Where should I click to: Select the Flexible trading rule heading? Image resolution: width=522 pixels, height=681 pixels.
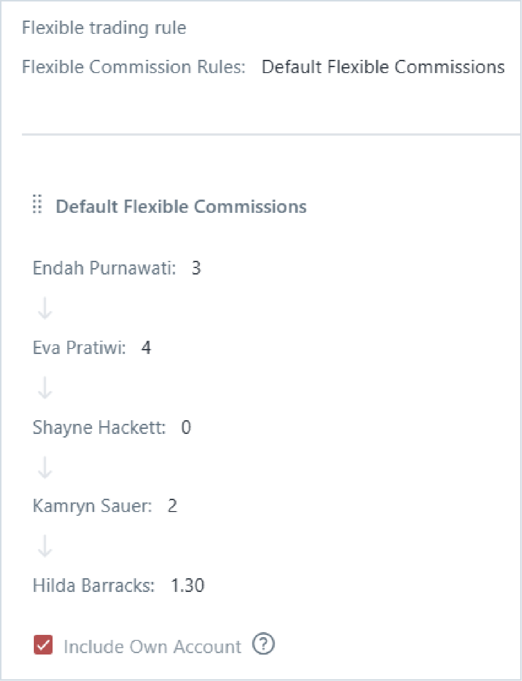tap(104, 28)
